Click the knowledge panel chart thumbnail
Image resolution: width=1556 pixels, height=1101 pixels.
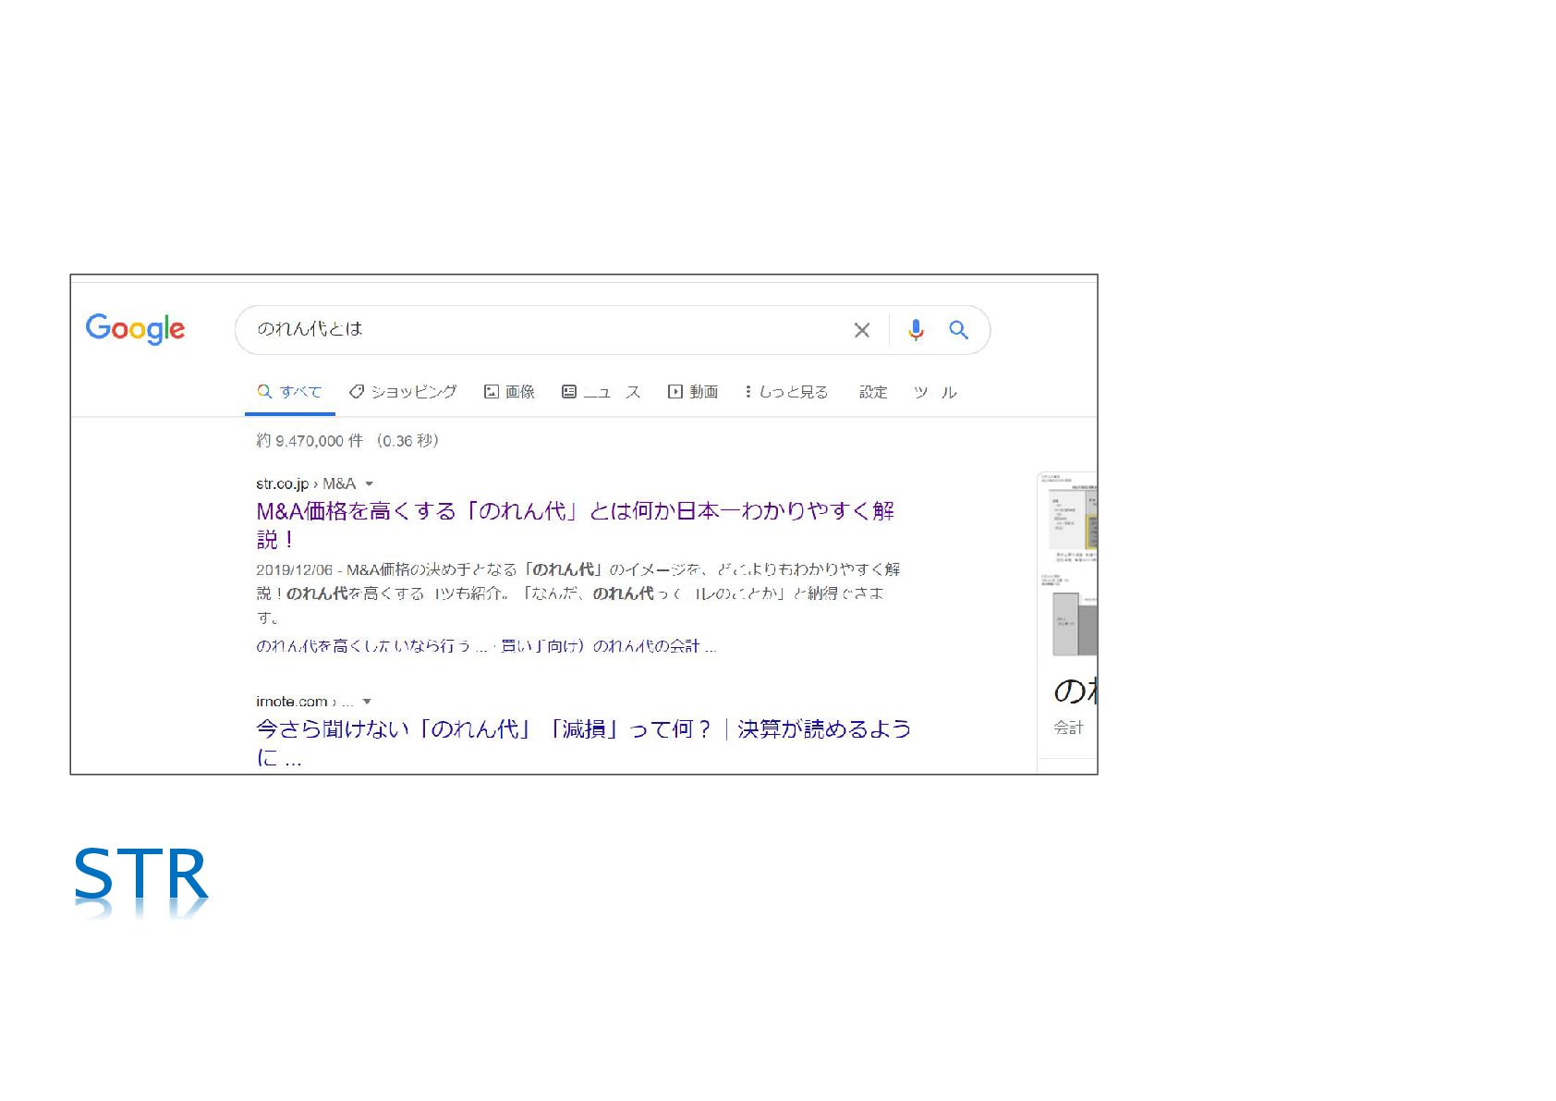[1068, 518]
